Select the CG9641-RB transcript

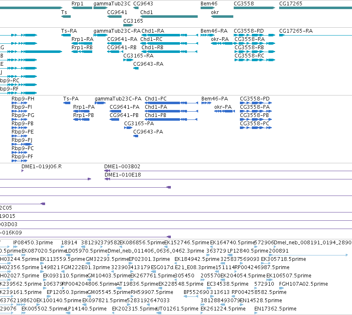115,52
